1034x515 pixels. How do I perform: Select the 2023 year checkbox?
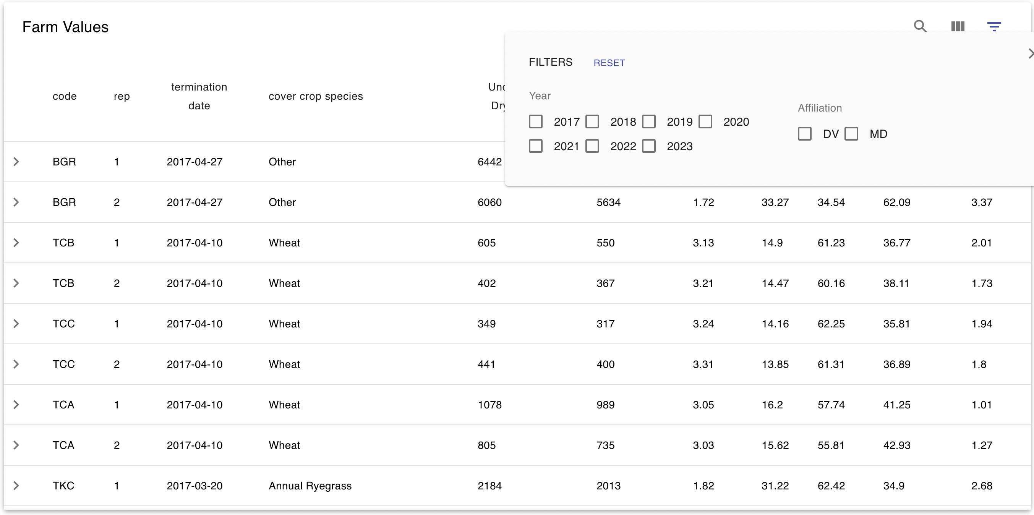coord(649,146)
